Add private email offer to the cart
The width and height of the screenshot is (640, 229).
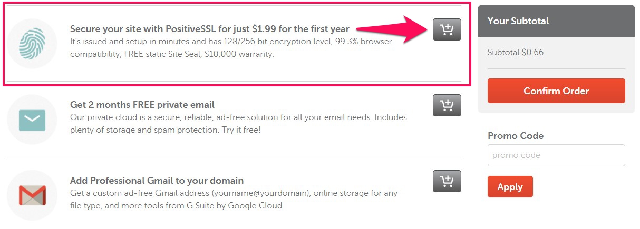pyautogui.click(x=447, y=105)
